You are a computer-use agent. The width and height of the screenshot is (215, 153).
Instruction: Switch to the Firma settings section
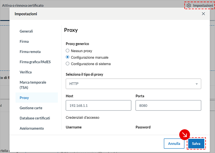point(24,41)
